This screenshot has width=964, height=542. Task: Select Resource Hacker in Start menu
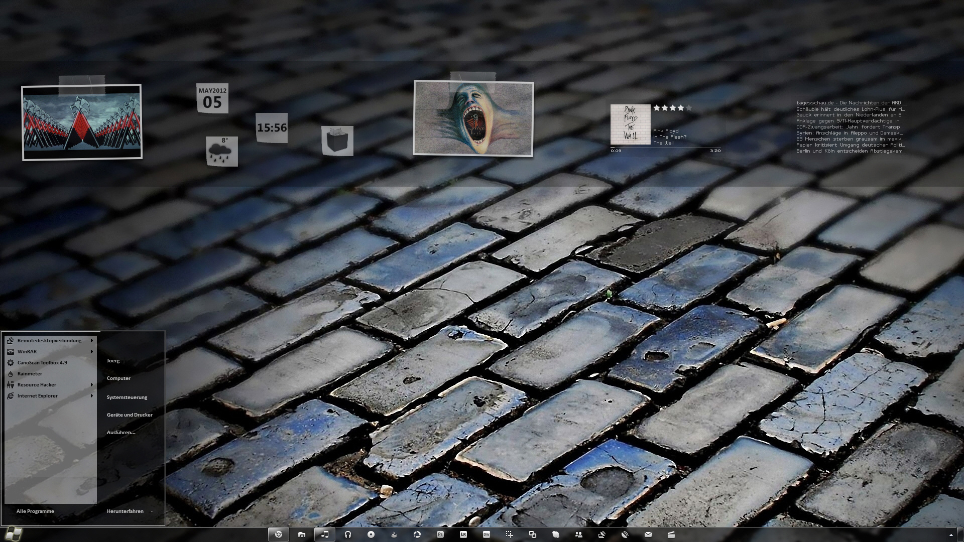(x=50, y=385)
